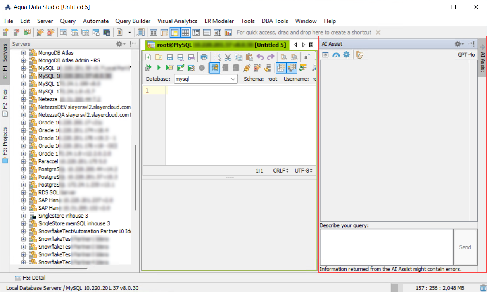487x292 pixels.
Task: Click the Select All dotted rectangle icon
Action: coord(217,57)
